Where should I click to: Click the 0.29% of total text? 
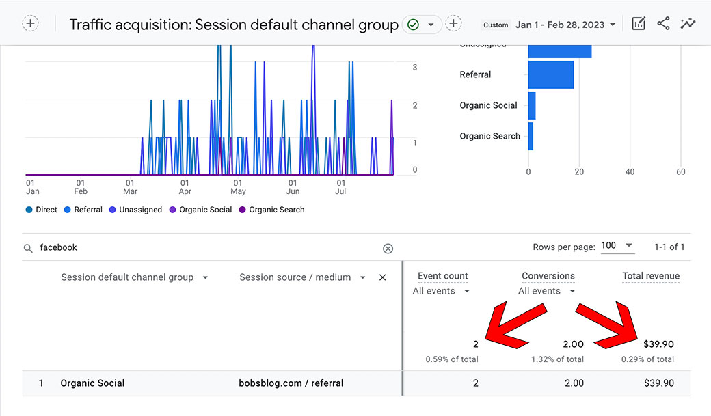647,359
